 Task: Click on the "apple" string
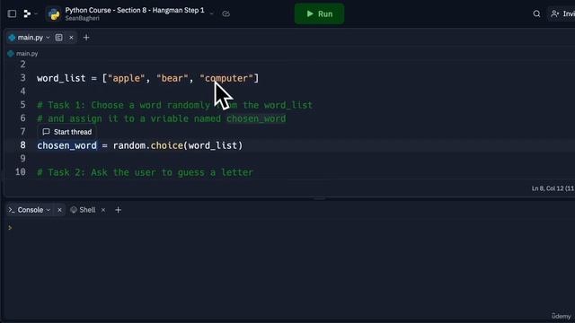[126, 78]
